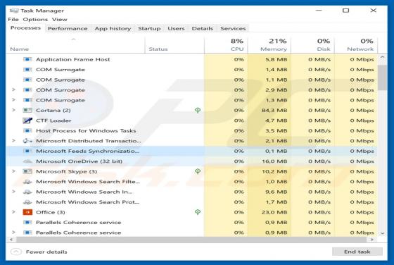Click the vertical scrollbar thumb
This screenshot has width=394, height=265.
point(382,78)
